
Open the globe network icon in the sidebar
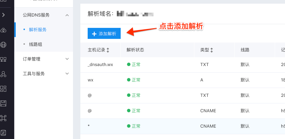[3, 44]
